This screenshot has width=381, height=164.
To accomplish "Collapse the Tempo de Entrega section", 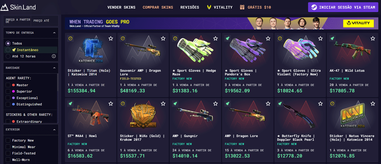I will 54,33.
